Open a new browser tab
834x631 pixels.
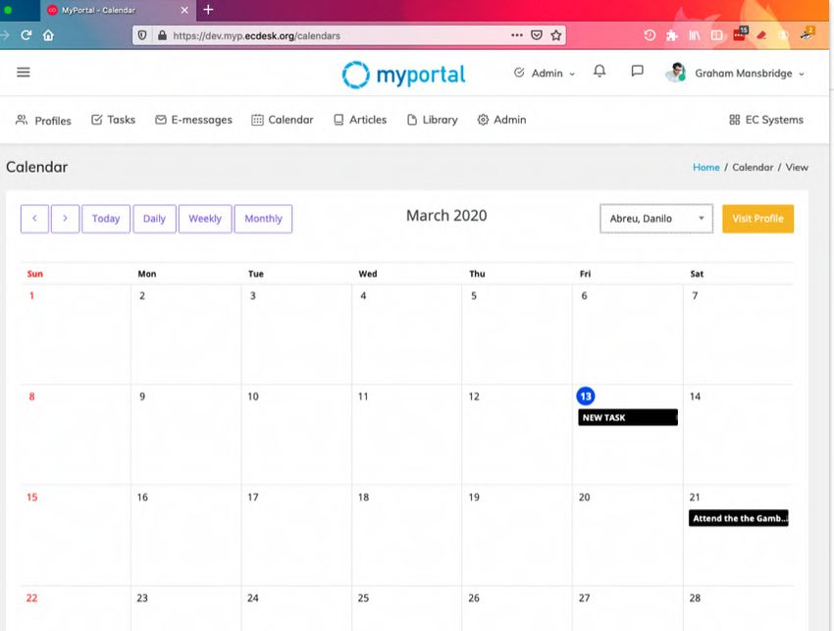[208, 10]
